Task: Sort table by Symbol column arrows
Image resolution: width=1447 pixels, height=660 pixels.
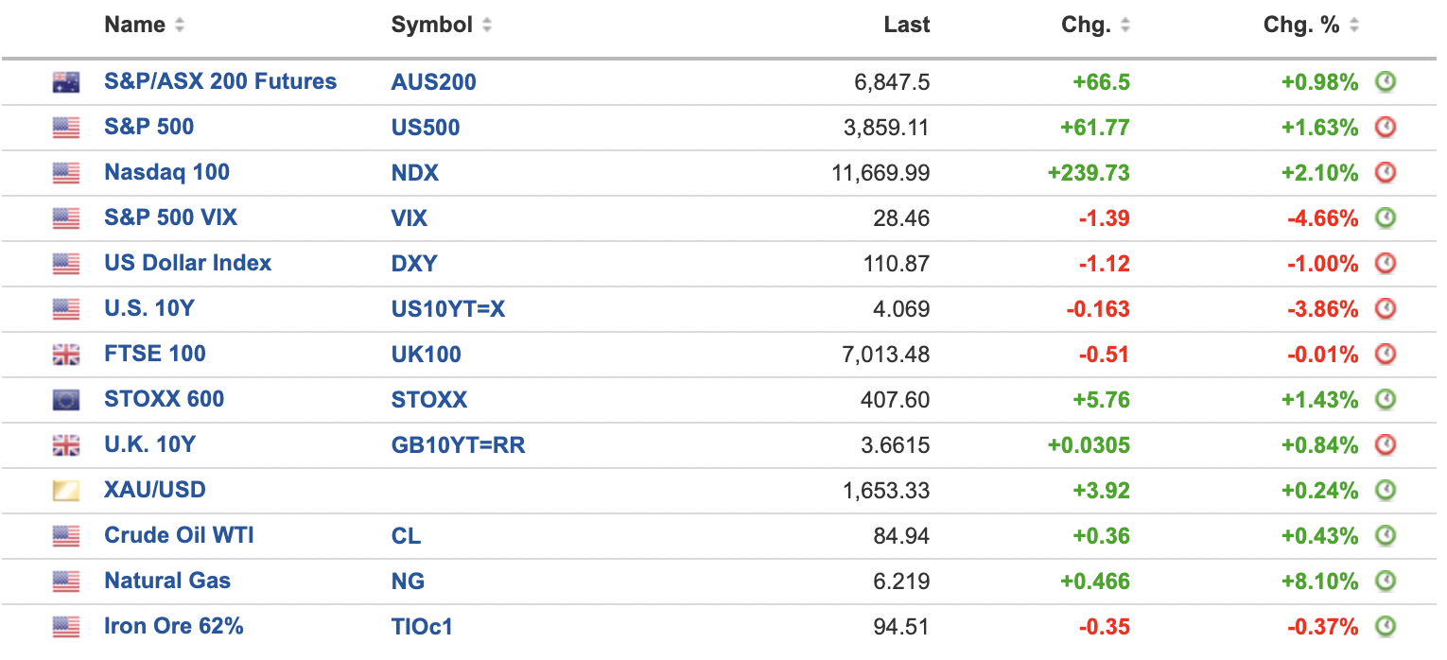Action: 487,26
